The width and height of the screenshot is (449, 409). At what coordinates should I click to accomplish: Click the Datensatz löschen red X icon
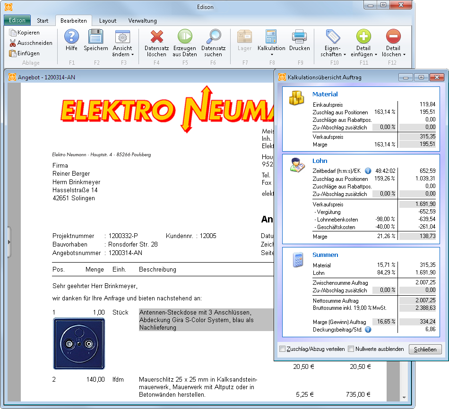coord(156,37)
